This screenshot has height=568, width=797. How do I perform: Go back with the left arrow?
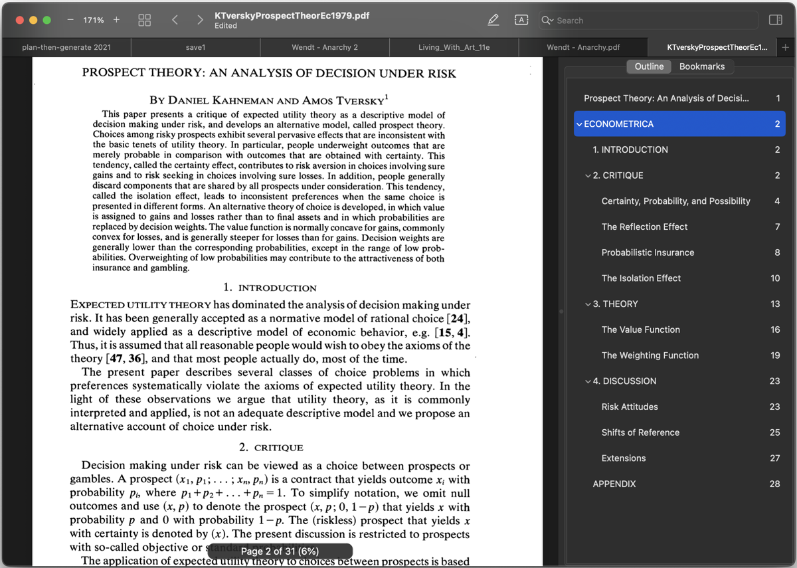pos(175,20)
